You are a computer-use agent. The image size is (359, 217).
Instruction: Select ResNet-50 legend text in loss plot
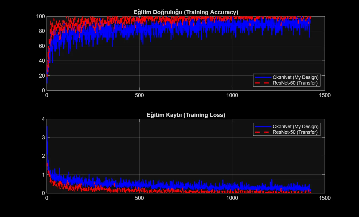point(295,132)
